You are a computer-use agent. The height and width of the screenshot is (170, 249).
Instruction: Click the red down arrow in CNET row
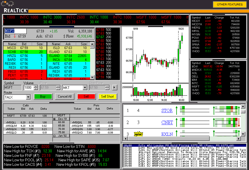coord(239,123)
